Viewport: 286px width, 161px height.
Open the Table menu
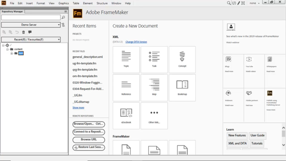point(76,3)
